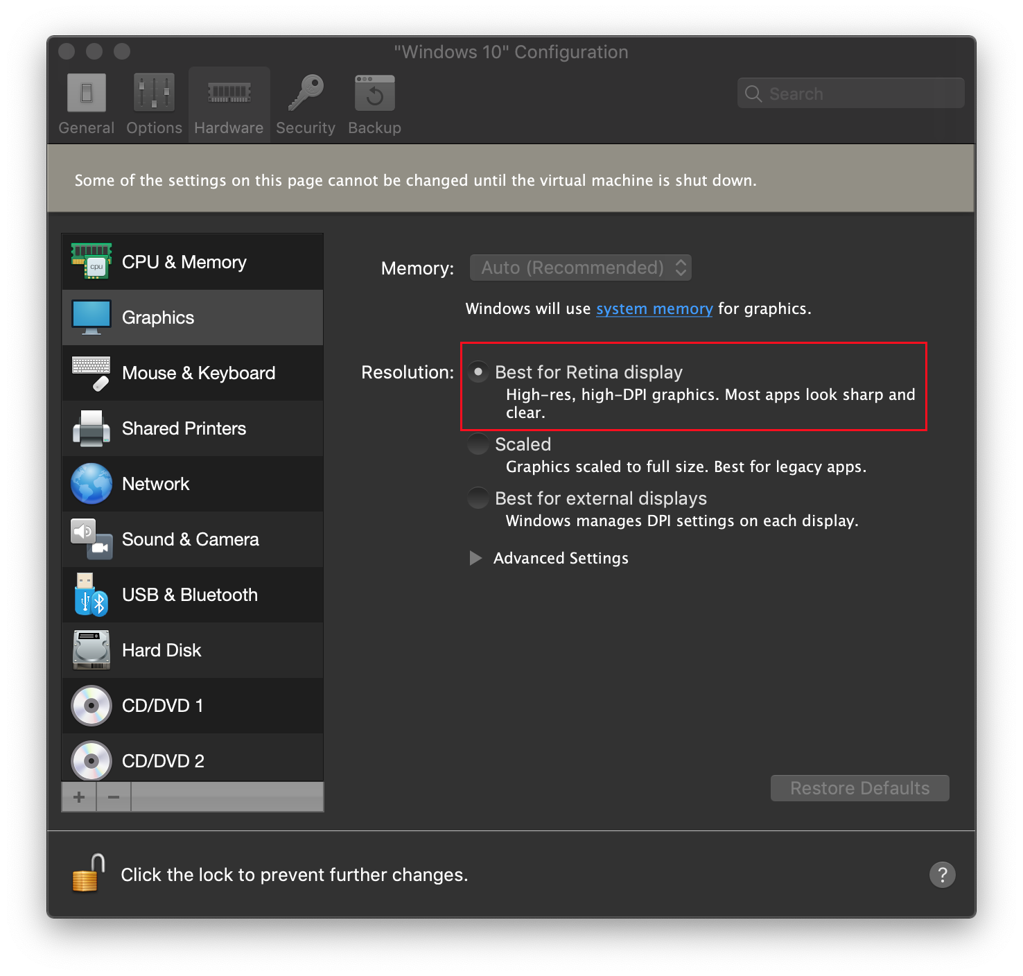Click the magnifier icon in Search
The width and height of the screenshot is (1023, 976).
(753, 93)
